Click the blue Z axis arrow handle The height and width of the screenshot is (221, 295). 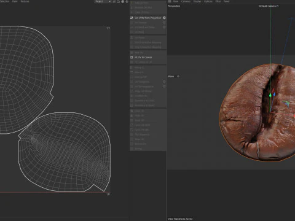point(274,95)
